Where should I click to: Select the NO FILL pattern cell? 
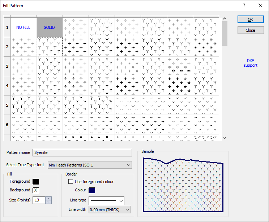pos(24,27)
